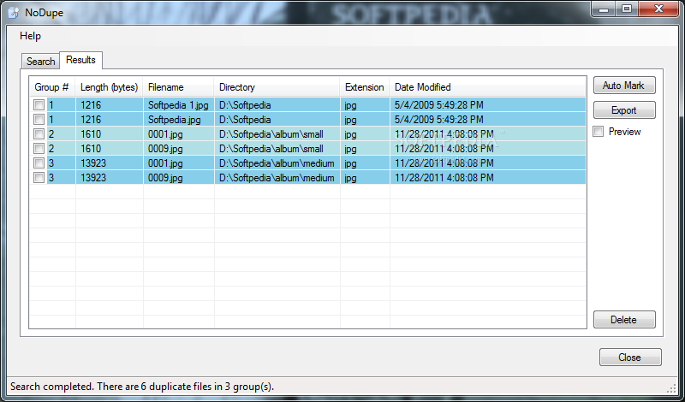Tick the 0009.jpg checkbox in album\medium
Screen dimensions: 685x402
39,178
